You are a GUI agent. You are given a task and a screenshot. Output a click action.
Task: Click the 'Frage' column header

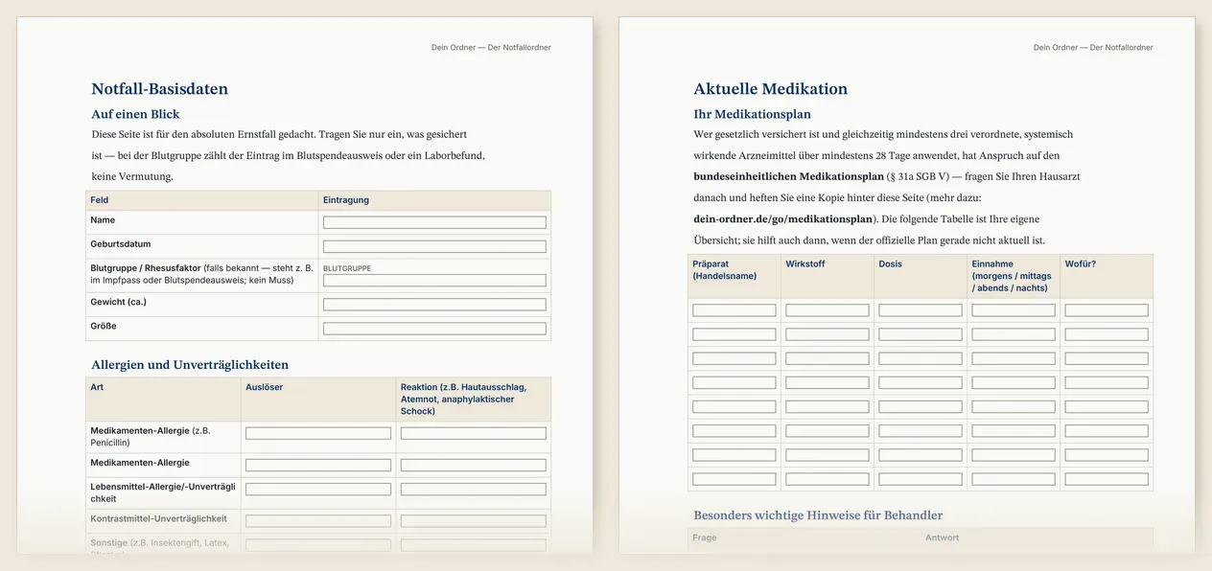[705, 537]
